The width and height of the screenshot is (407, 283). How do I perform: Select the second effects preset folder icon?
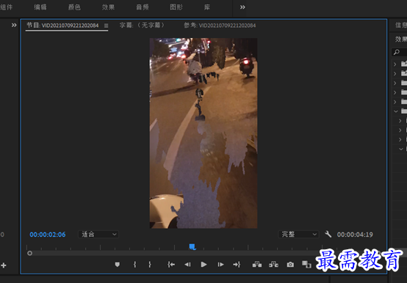click(404, 73)
